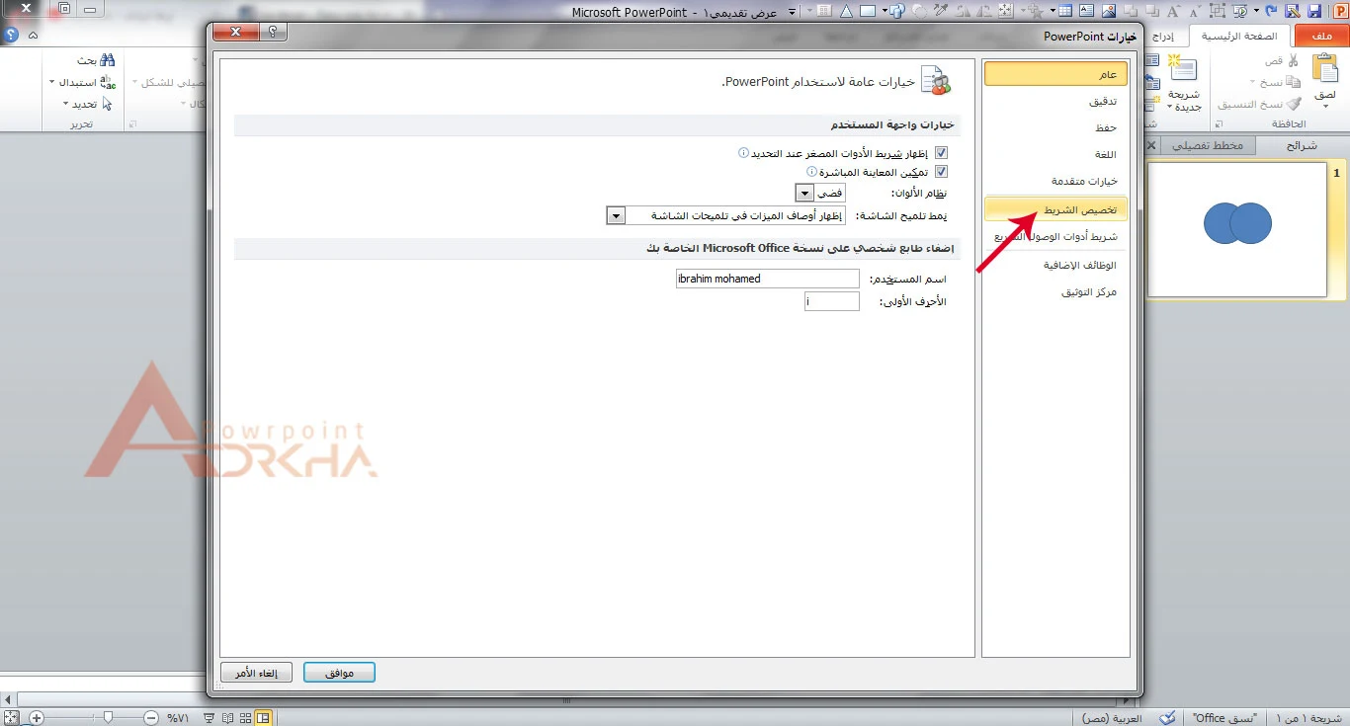Click the insert picture icon in quick access toolbar
Image resolution: width=1350 pixels, height=726 pixels.
click(x=1109, y=11)
